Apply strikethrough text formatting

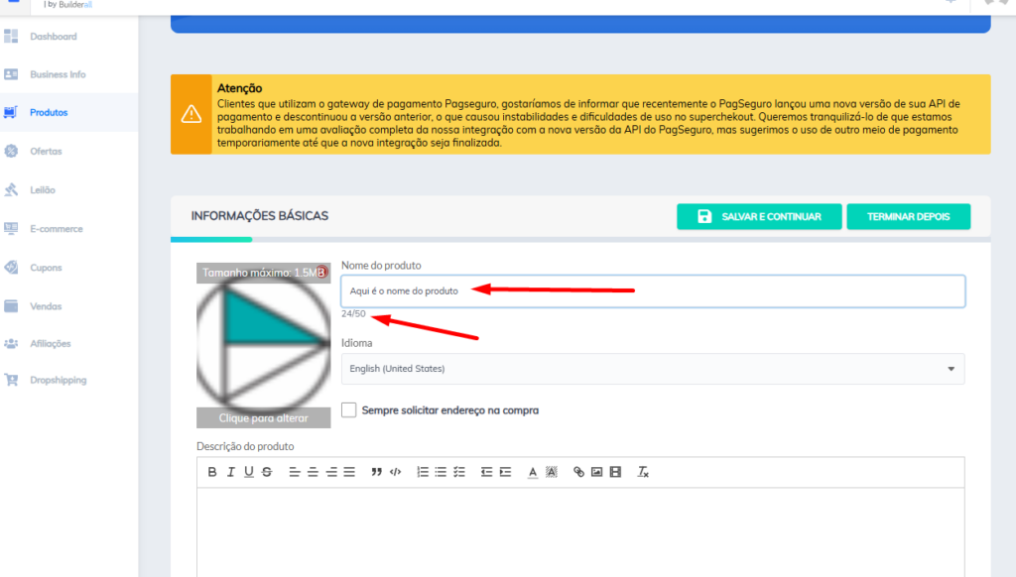(x=267, y=472)
